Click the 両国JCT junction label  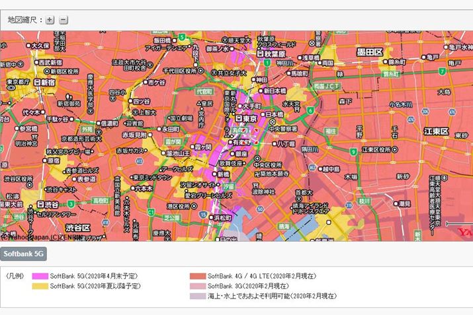[x=326, y=87]
